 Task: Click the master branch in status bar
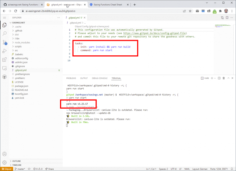pos(20,169)
